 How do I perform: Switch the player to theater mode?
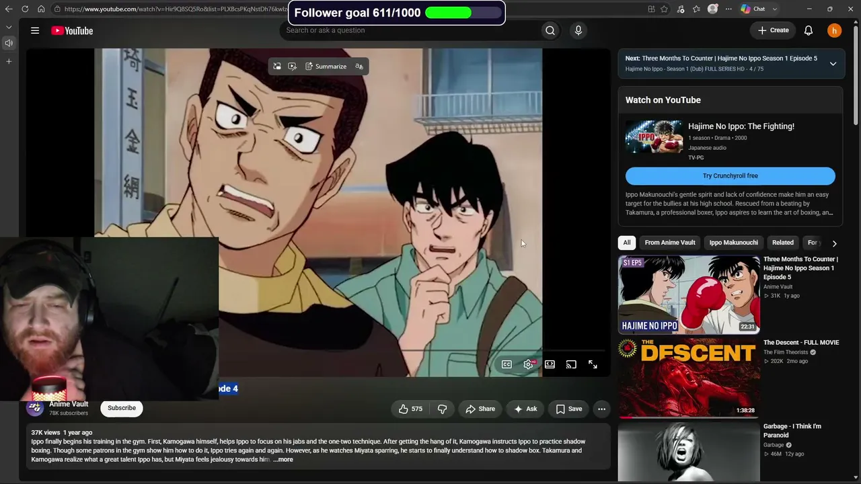click(550, 364)
